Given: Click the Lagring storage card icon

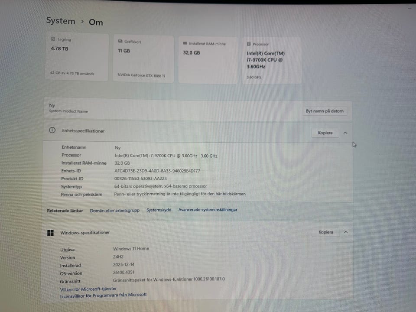Looking at the screenshot, I should (x=53, y=39).
